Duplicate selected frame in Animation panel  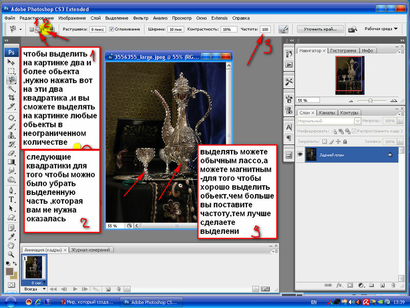pos(108,289)
